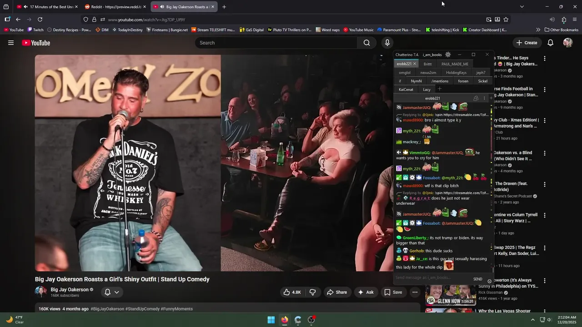Open Chatterino viewer list icon
Image resolution: width=582 pixels, height=327 pixels.
tap(476, 98)
